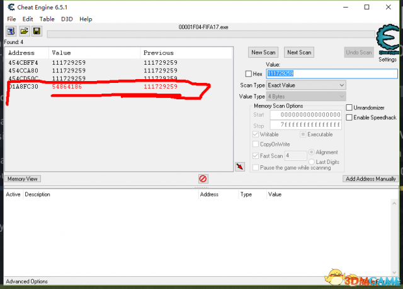Click the Address column header in results
Viewport: 403px width, 289px height.
[26, 53]
